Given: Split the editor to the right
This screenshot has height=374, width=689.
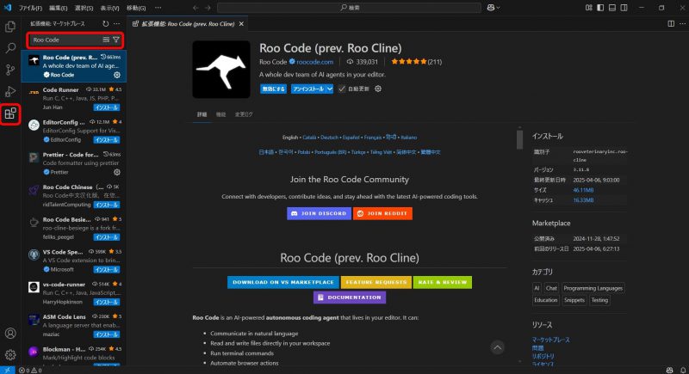Looking at the screenshot, I should (x=671, y=24).
